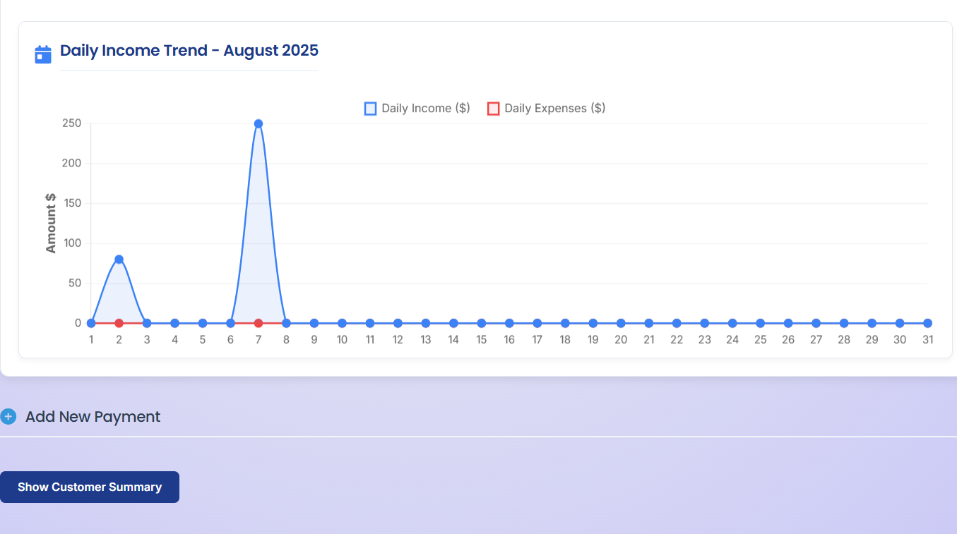
Task: Click the plus icon for Add New Payment
Action: coord(8,417)
